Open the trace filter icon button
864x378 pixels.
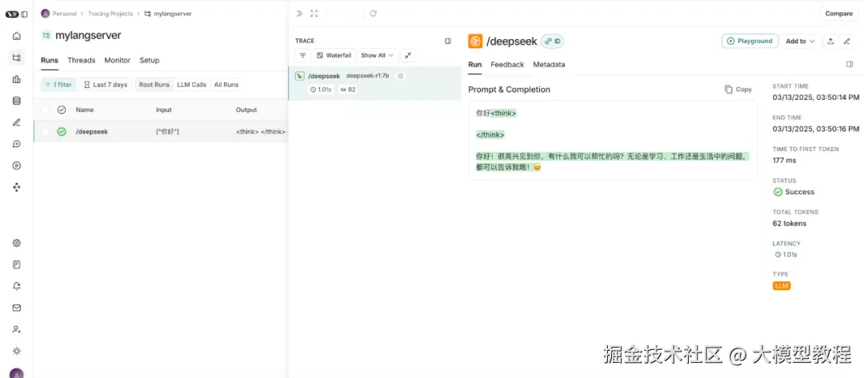[302, 56]
